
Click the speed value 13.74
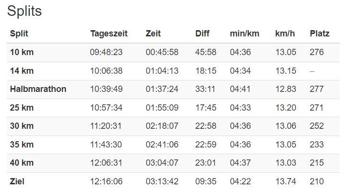[286, 181]
